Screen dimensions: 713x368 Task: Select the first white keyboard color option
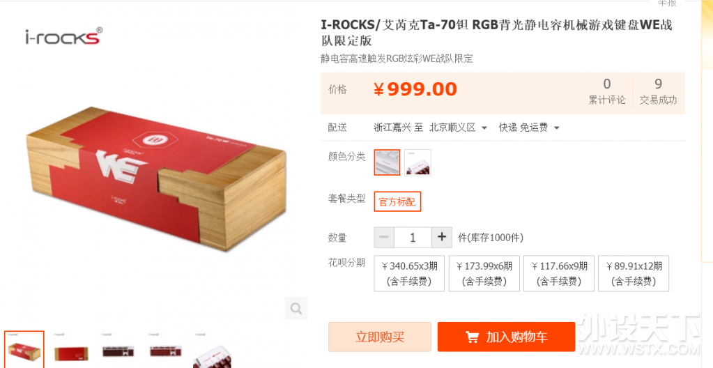pos(387,162)
